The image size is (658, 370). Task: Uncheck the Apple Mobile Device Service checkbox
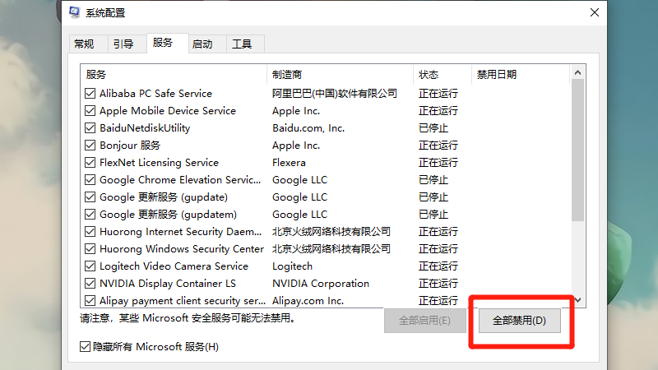click(90, 111)
